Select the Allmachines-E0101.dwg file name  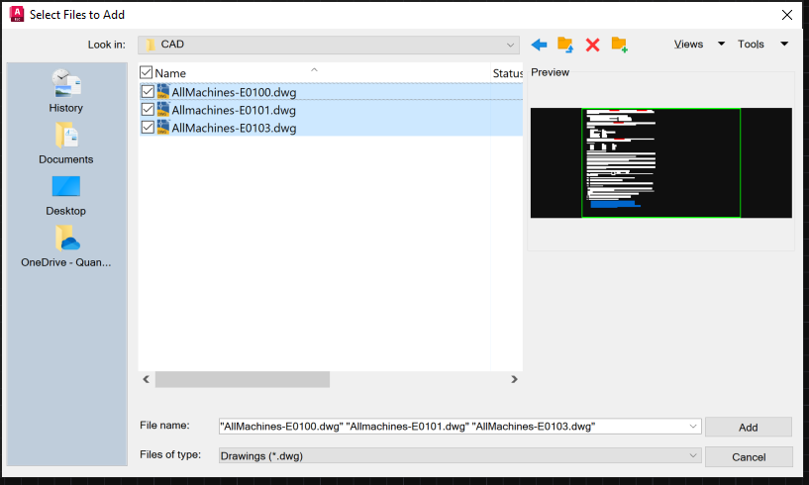pos(234,110)
